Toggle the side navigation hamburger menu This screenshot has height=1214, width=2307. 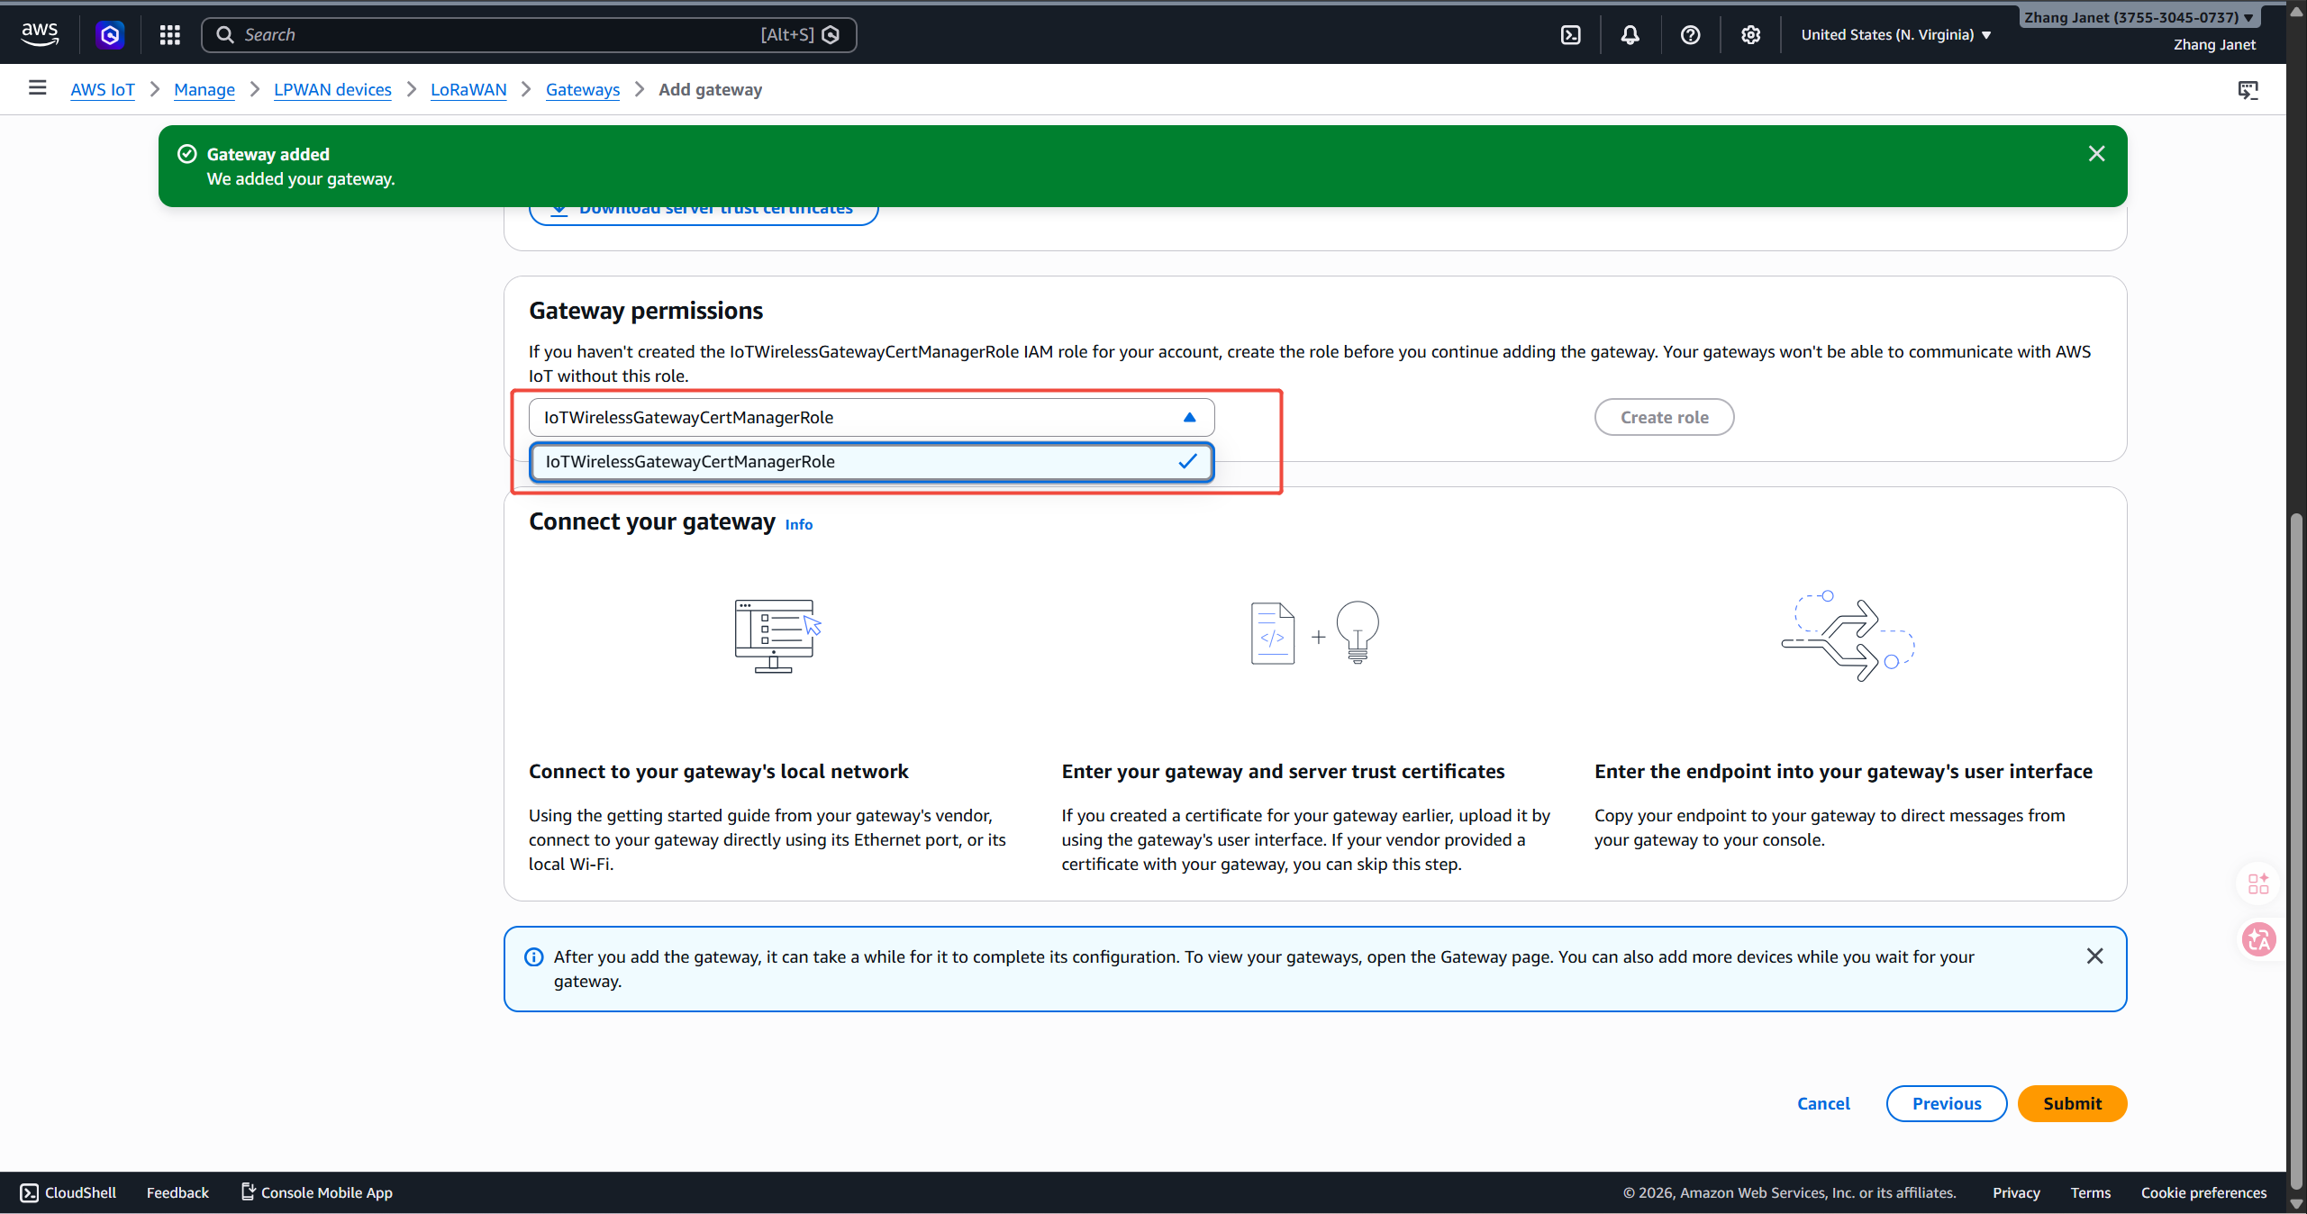(37, 88)
